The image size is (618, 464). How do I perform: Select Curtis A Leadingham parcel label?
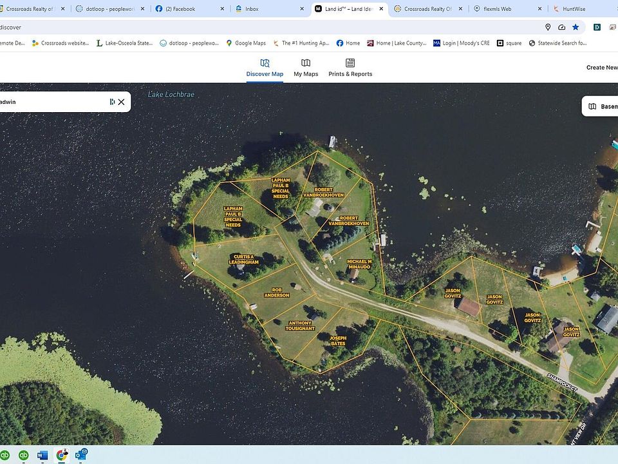(245, 260)
